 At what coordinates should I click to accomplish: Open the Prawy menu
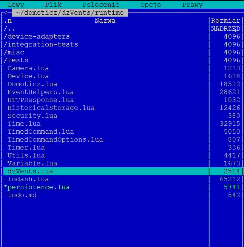point(193,5)
